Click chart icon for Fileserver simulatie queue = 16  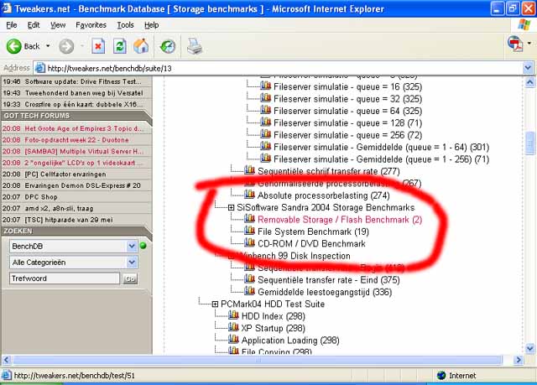(x=265, y=86)
